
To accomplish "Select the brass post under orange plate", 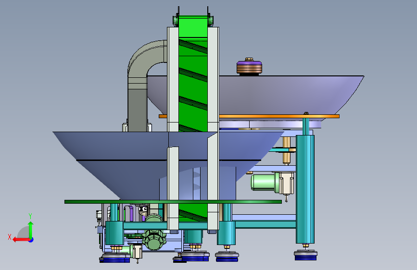I will (x=286, y=150).
